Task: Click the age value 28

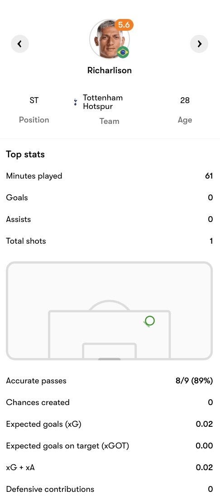Action: [x=185, y=100]
